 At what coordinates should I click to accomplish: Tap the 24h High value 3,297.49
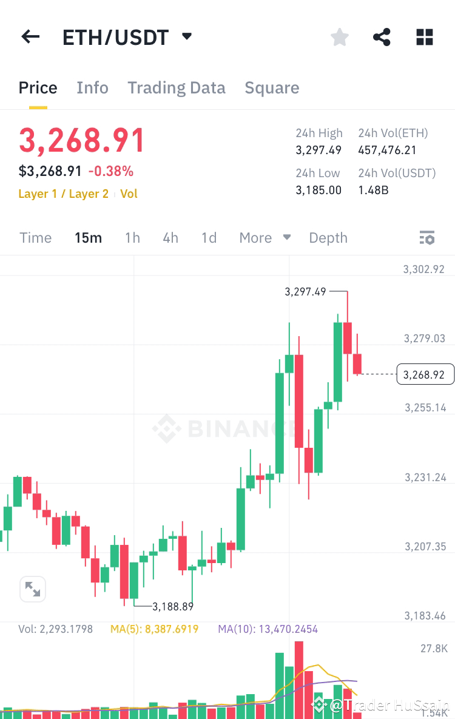point(319,150)
